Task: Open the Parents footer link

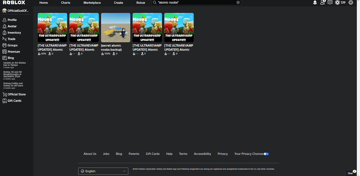Action: coord(134,154)
